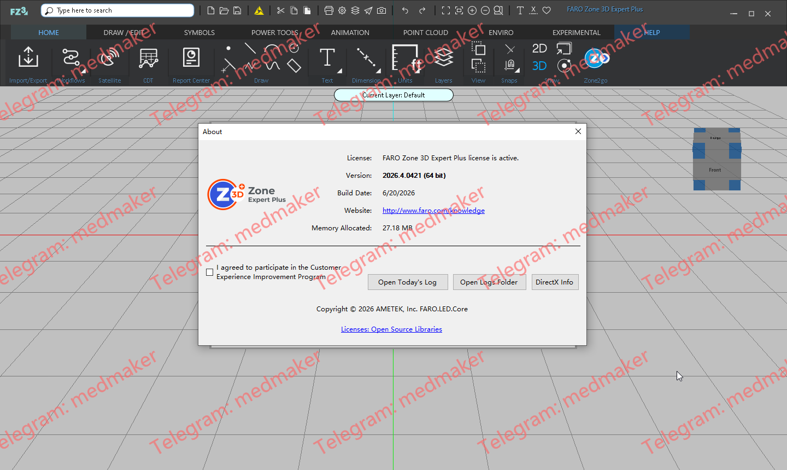Paste from the quick toolbar
This screenshot has width=787, height=470.
pos(307,10)
